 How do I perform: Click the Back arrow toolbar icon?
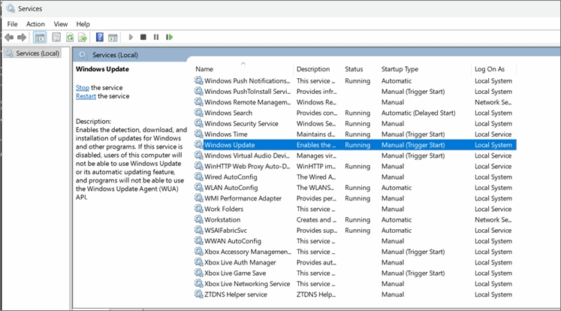click(10, 37)
